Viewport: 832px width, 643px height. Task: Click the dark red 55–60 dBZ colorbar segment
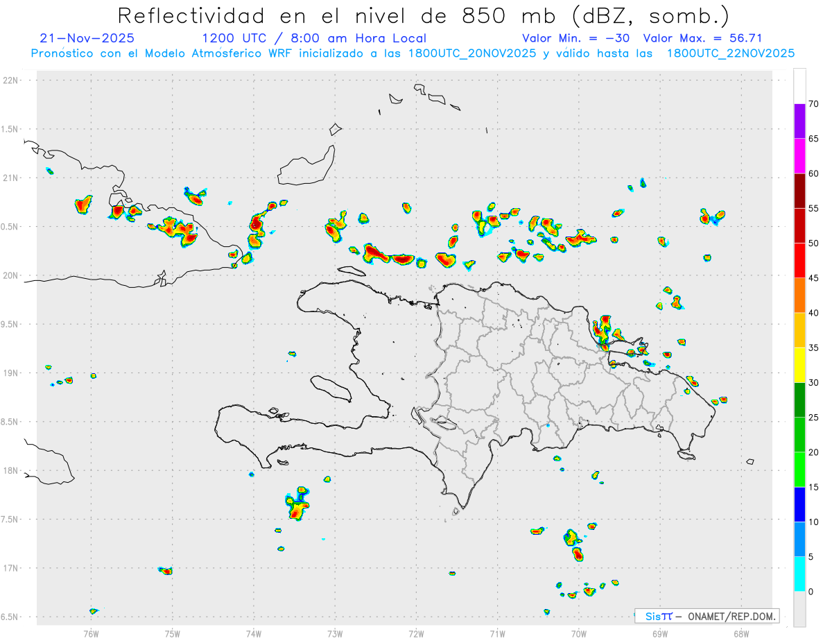(799, 191)
